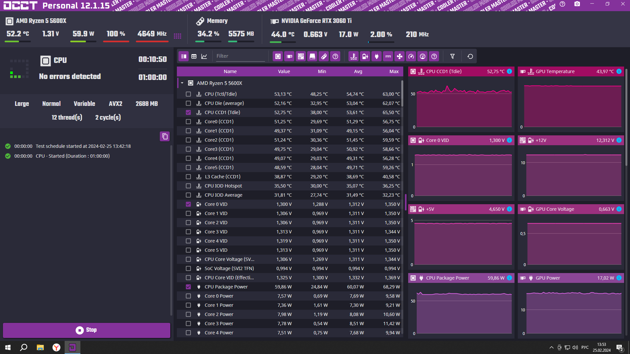Show info for +12V graph
The width and height of the screenshot is (630, 354).
[x=619, y=140]
